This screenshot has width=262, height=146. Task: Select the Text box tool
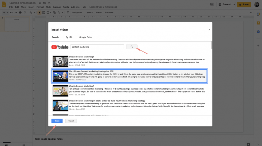tap(44, 12)
